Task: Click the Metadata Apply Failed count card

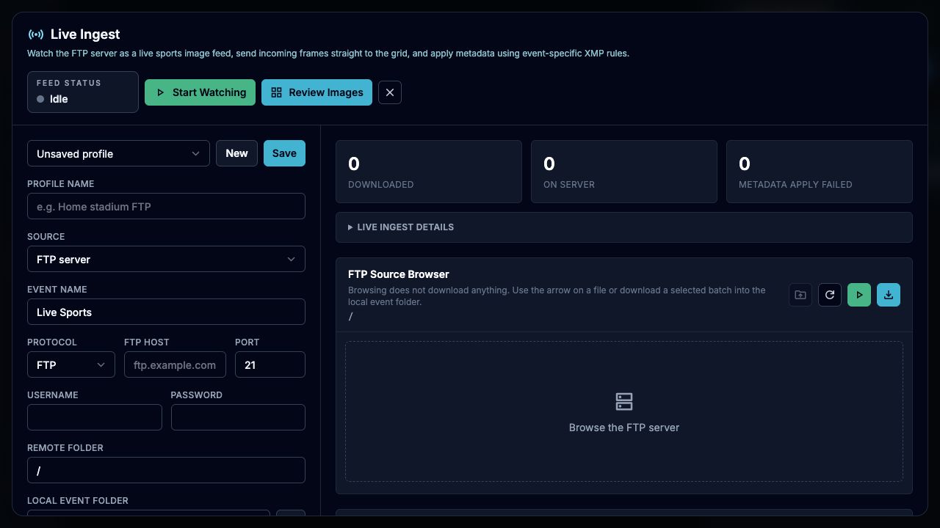Action: coord(820,172)
